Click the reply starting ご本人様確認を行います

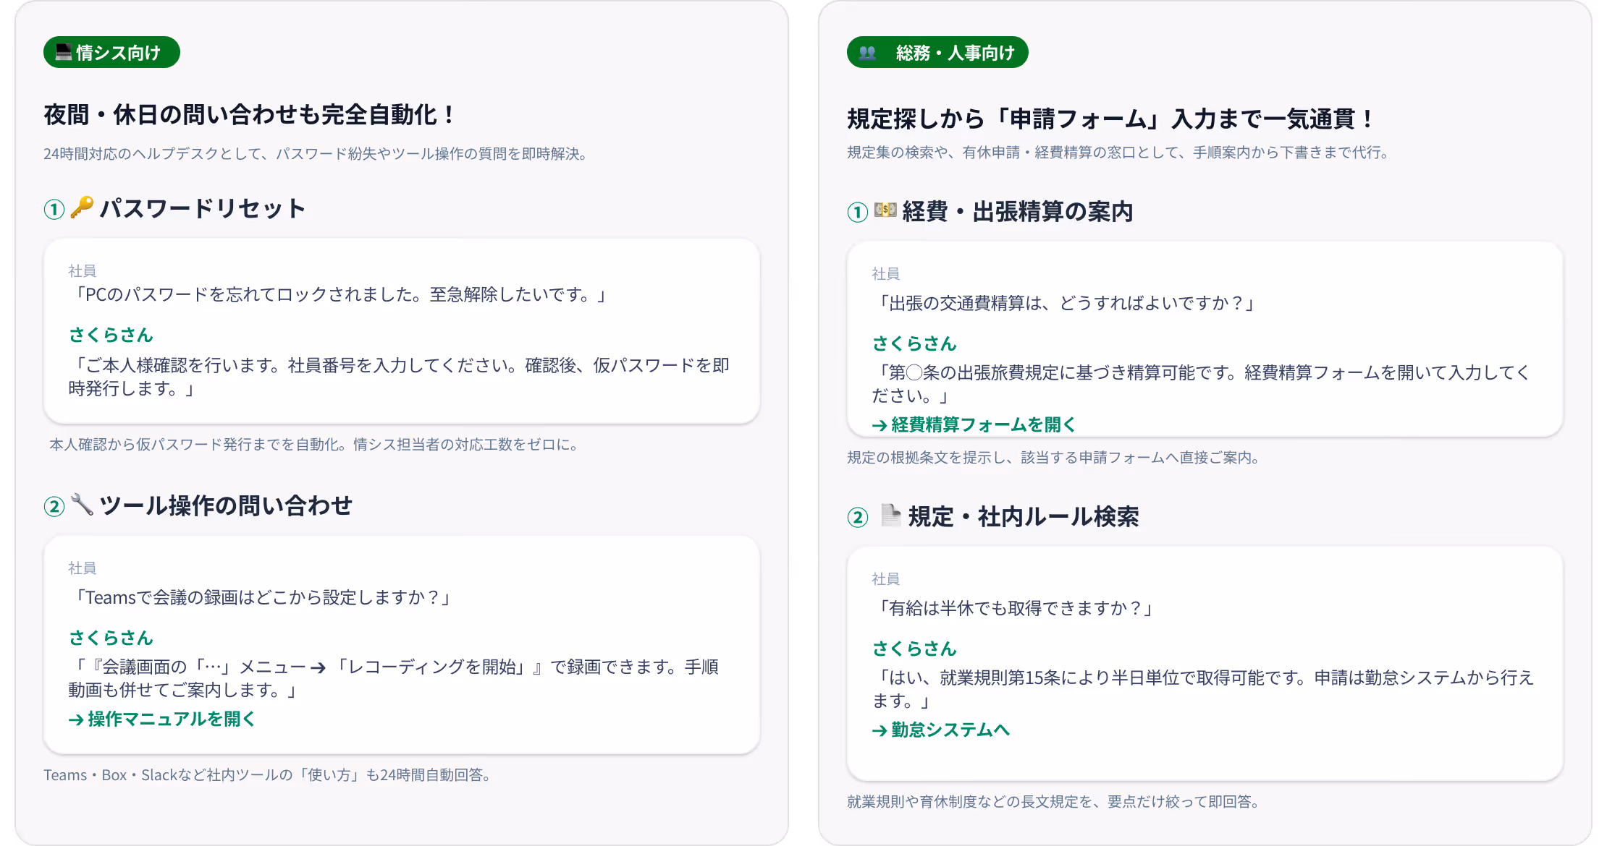coord(399,377)
